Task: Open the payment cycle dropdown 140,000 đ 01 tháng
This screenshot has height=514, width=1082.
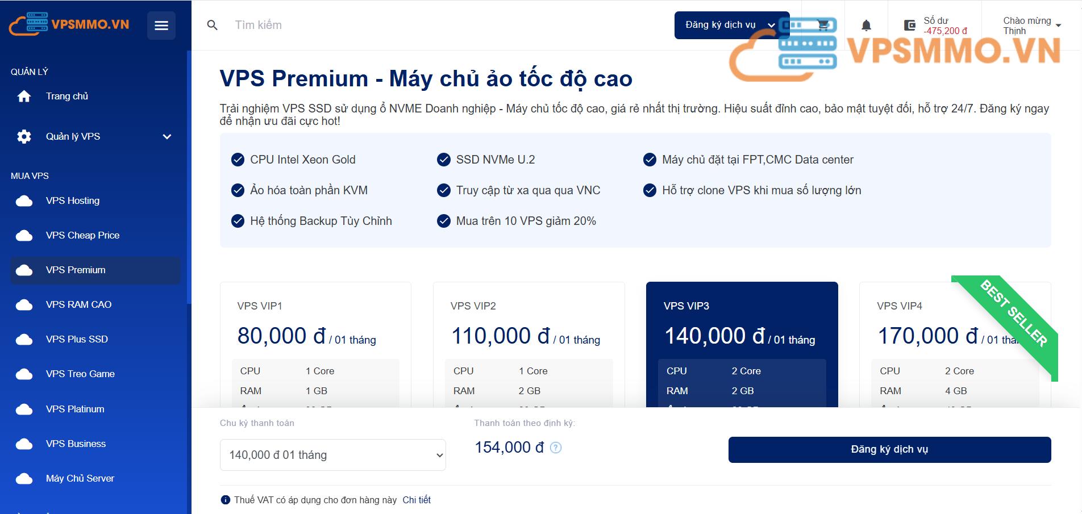Action: 333,455
